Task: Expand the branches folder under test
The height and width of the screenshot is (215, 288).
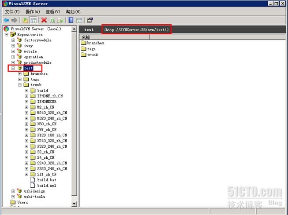Action: pos(20,73)
